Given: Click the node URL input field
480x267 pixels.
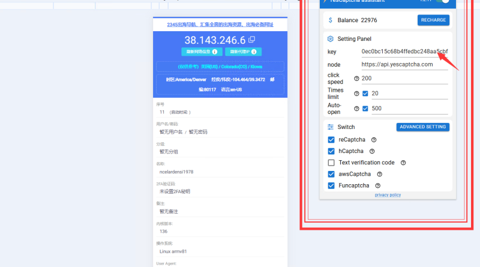Looking at the screenshot, I should coord(404,64).
